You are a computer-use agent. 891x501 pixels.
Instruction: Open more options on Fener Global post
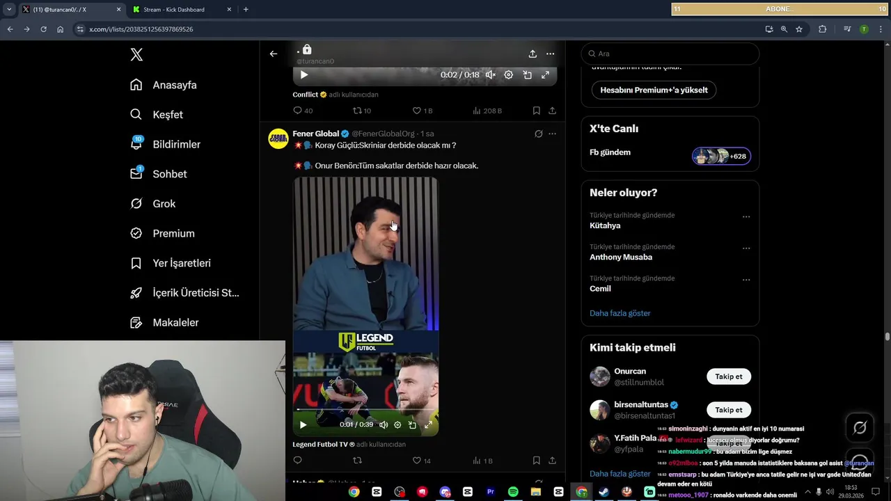552,134
